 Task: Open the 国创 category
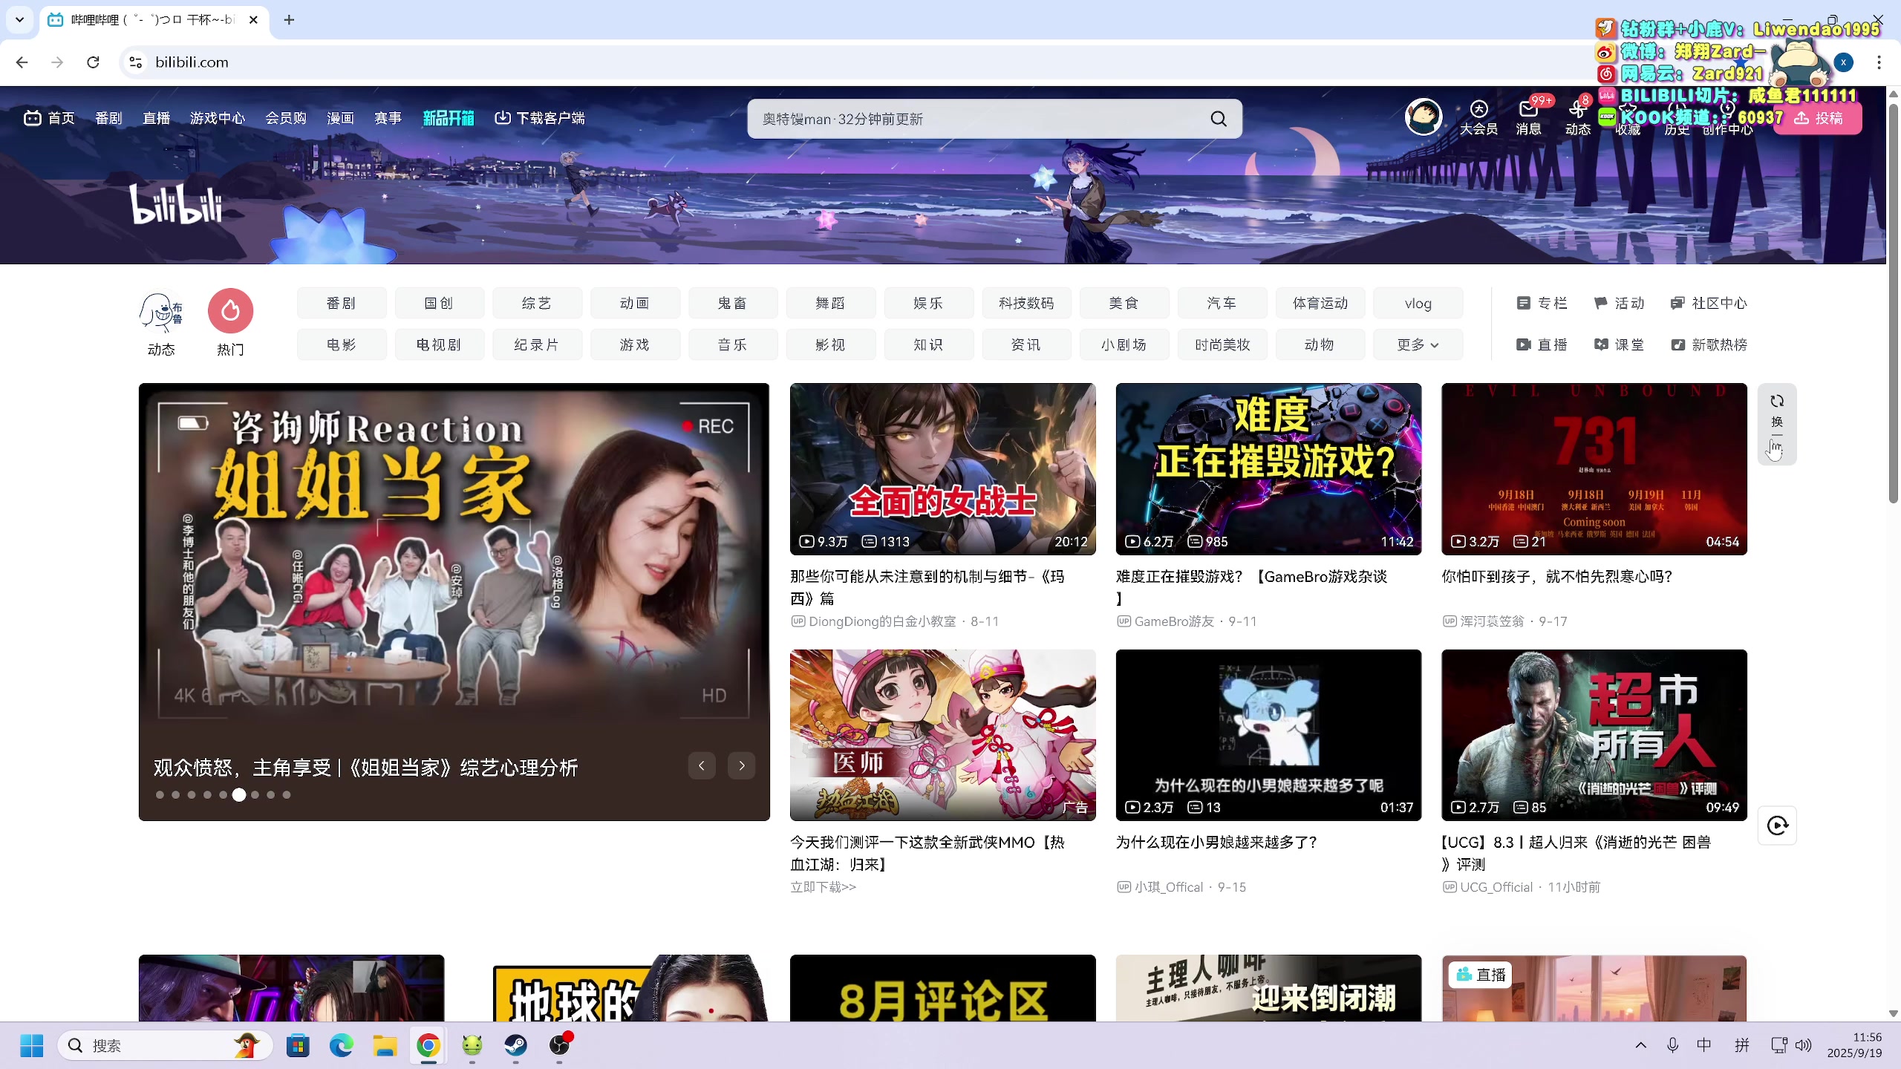click(439, 303)
